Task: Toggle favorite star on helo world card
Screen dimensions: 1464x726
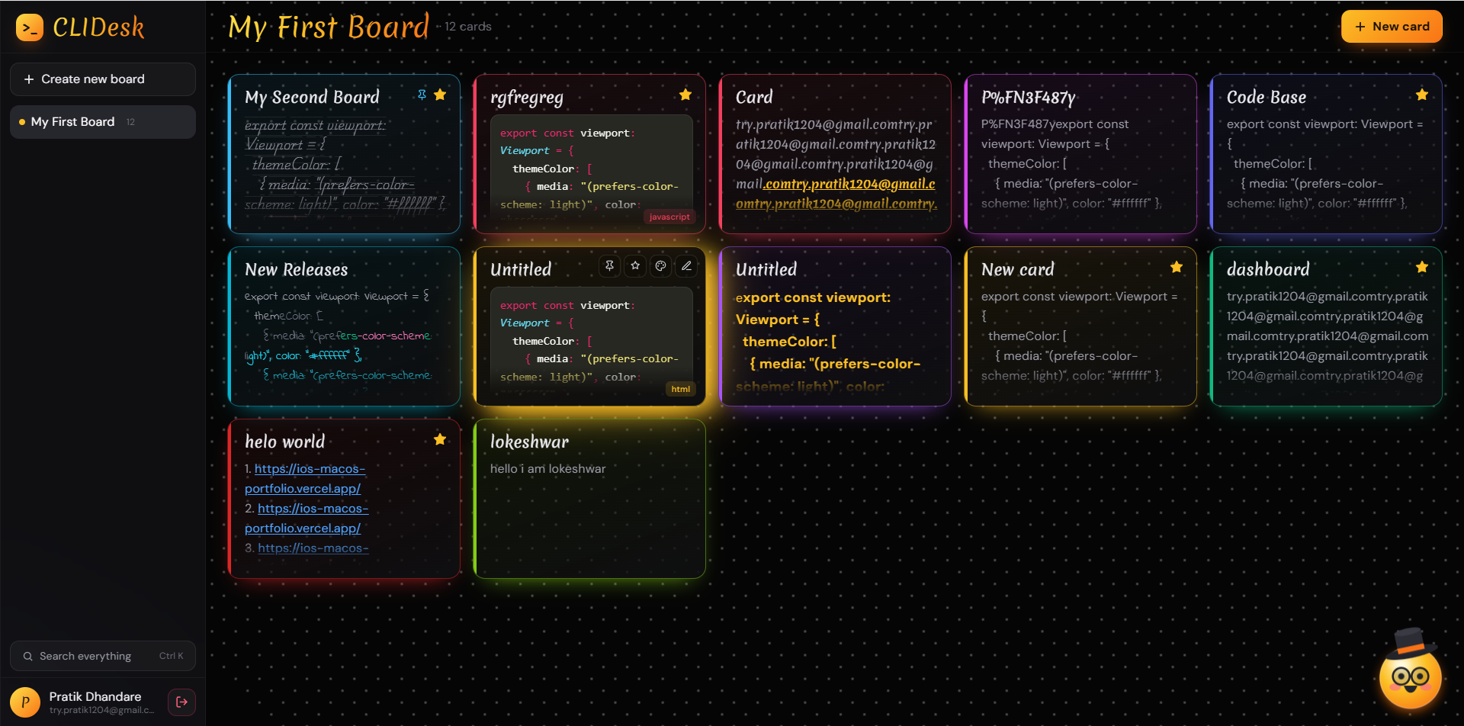Action: coord(440,439)
